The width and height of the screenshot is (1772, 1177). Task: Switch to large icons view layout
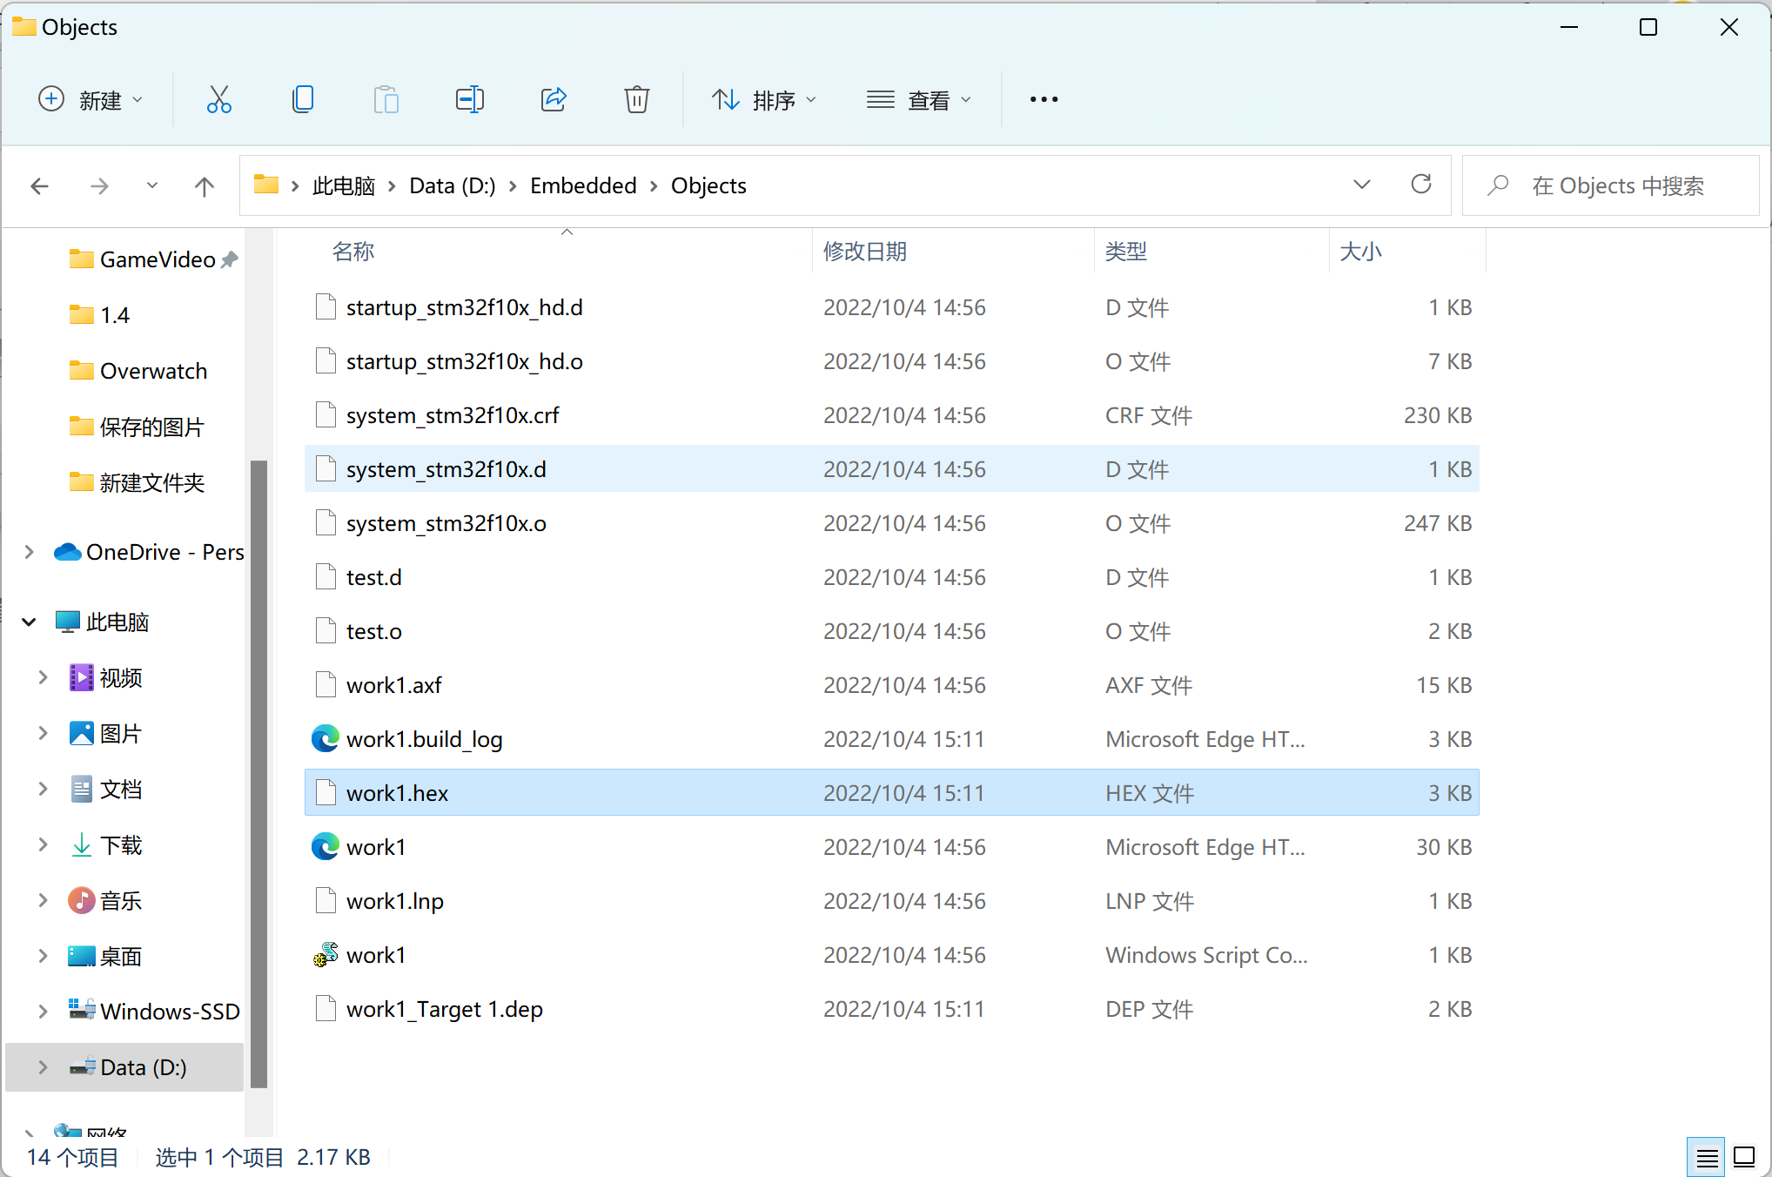[1744, 1157]
